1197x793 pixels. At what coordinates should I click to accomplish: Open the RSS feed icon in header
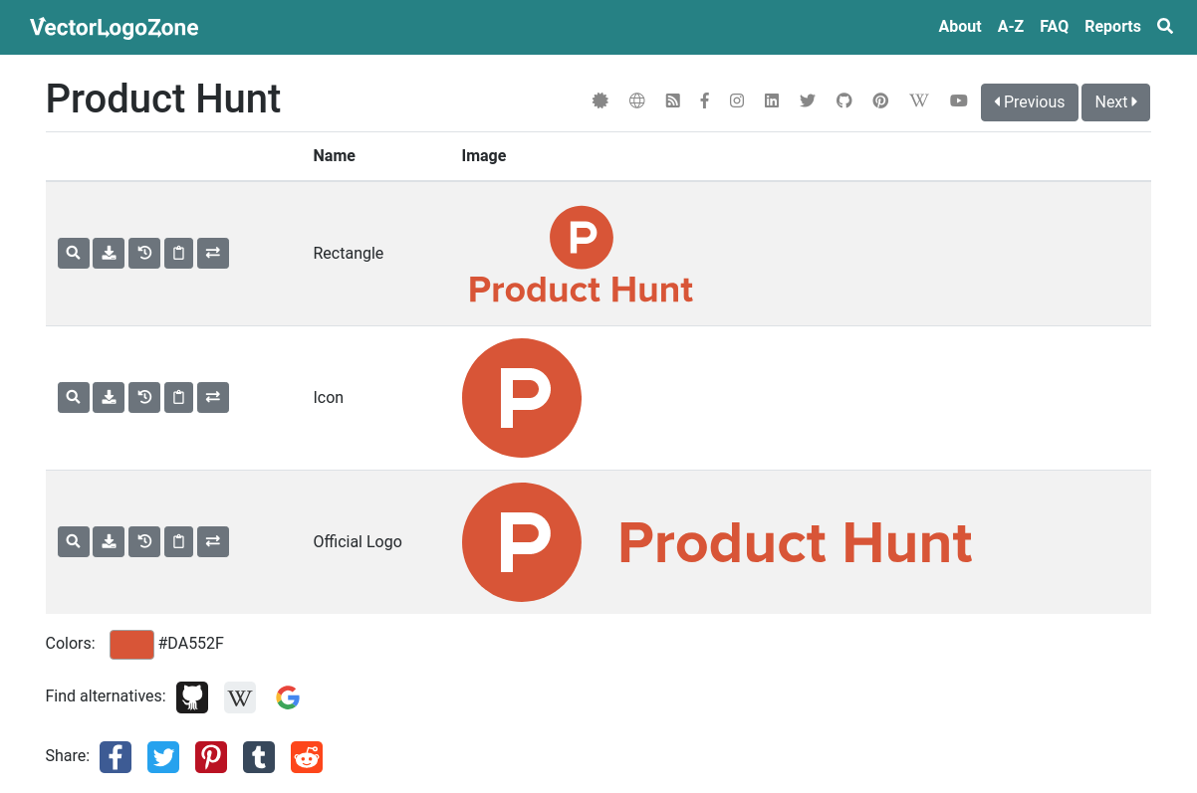(x=673, y=100)
